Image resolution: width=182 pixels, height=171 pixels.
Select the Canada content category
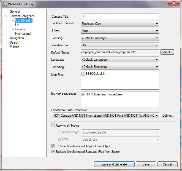click(20, 29)
